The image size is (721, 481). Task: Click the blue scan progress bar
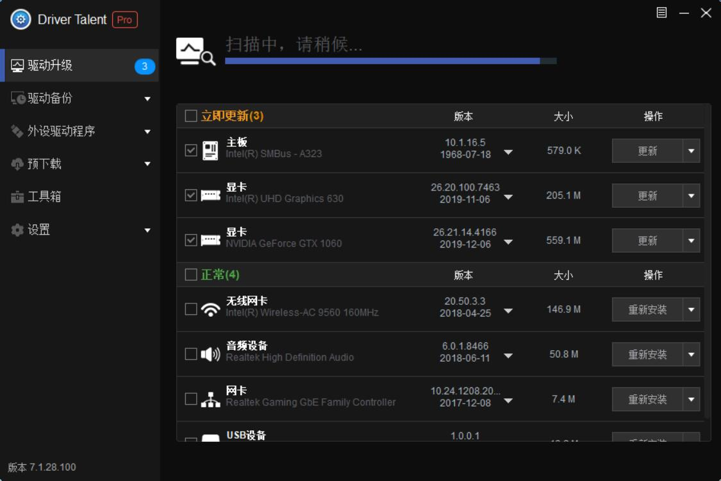pos(391,61)
